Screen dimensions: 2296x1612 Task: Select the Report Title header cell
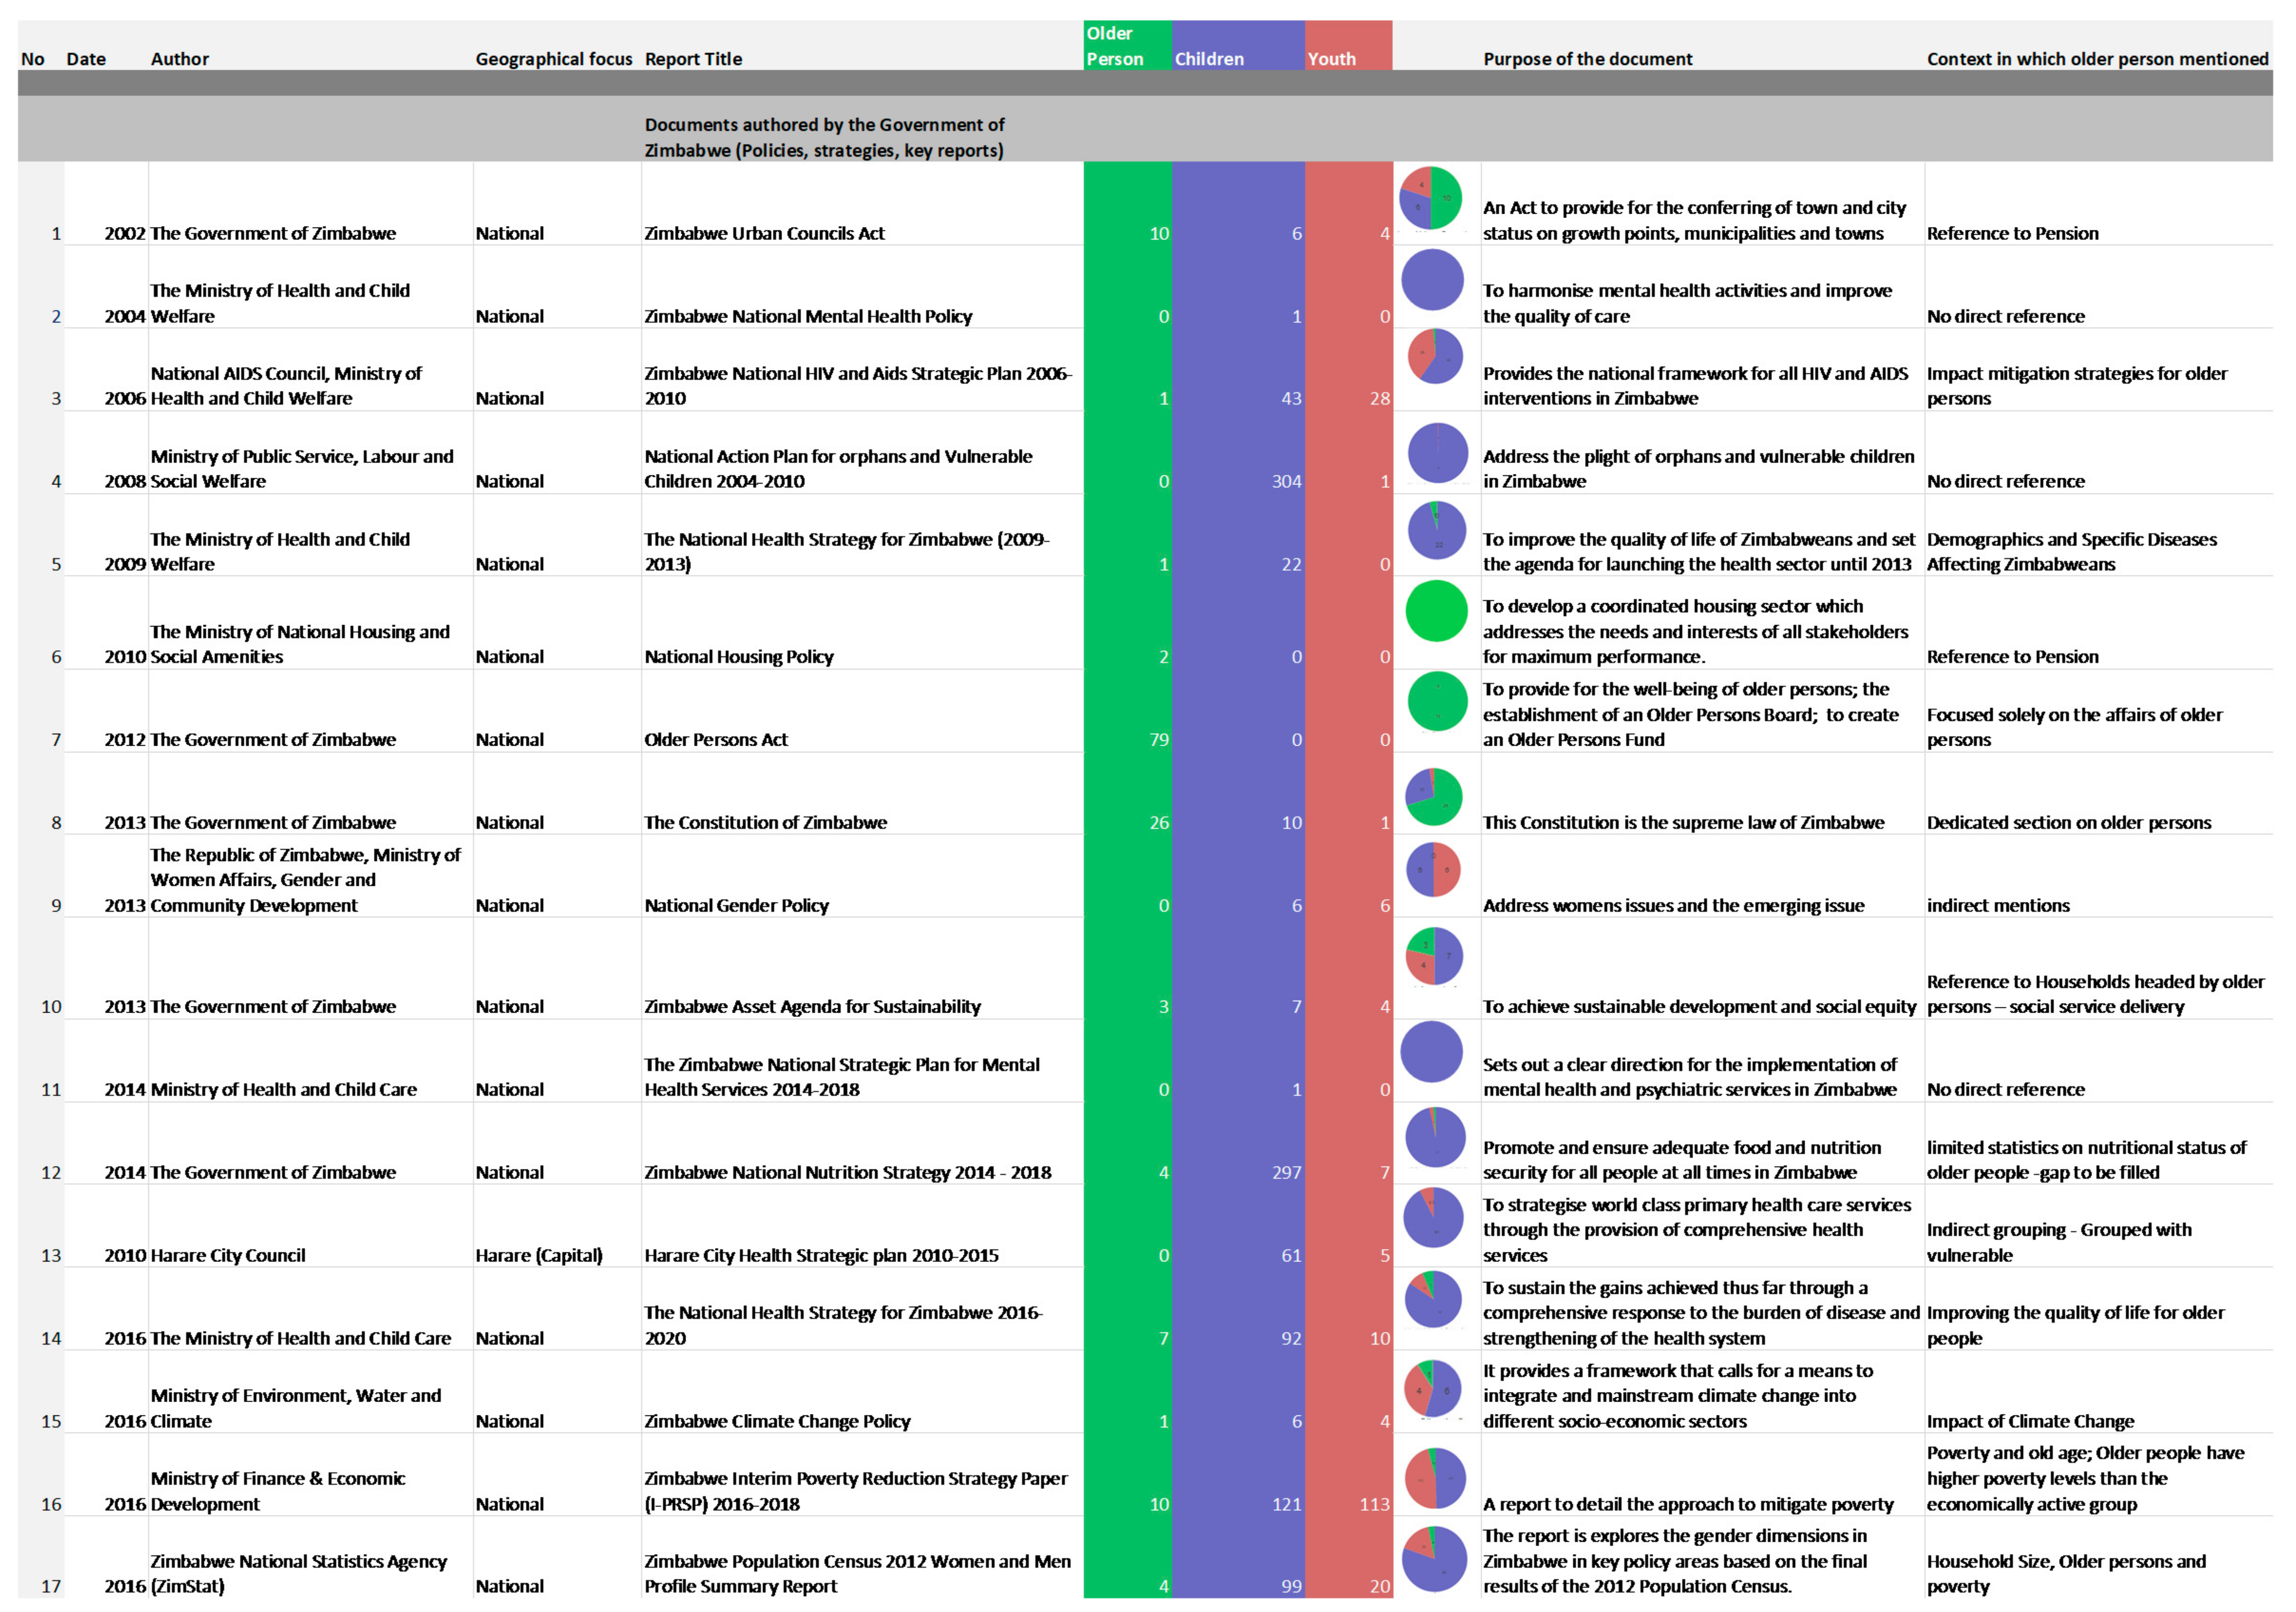693,58
